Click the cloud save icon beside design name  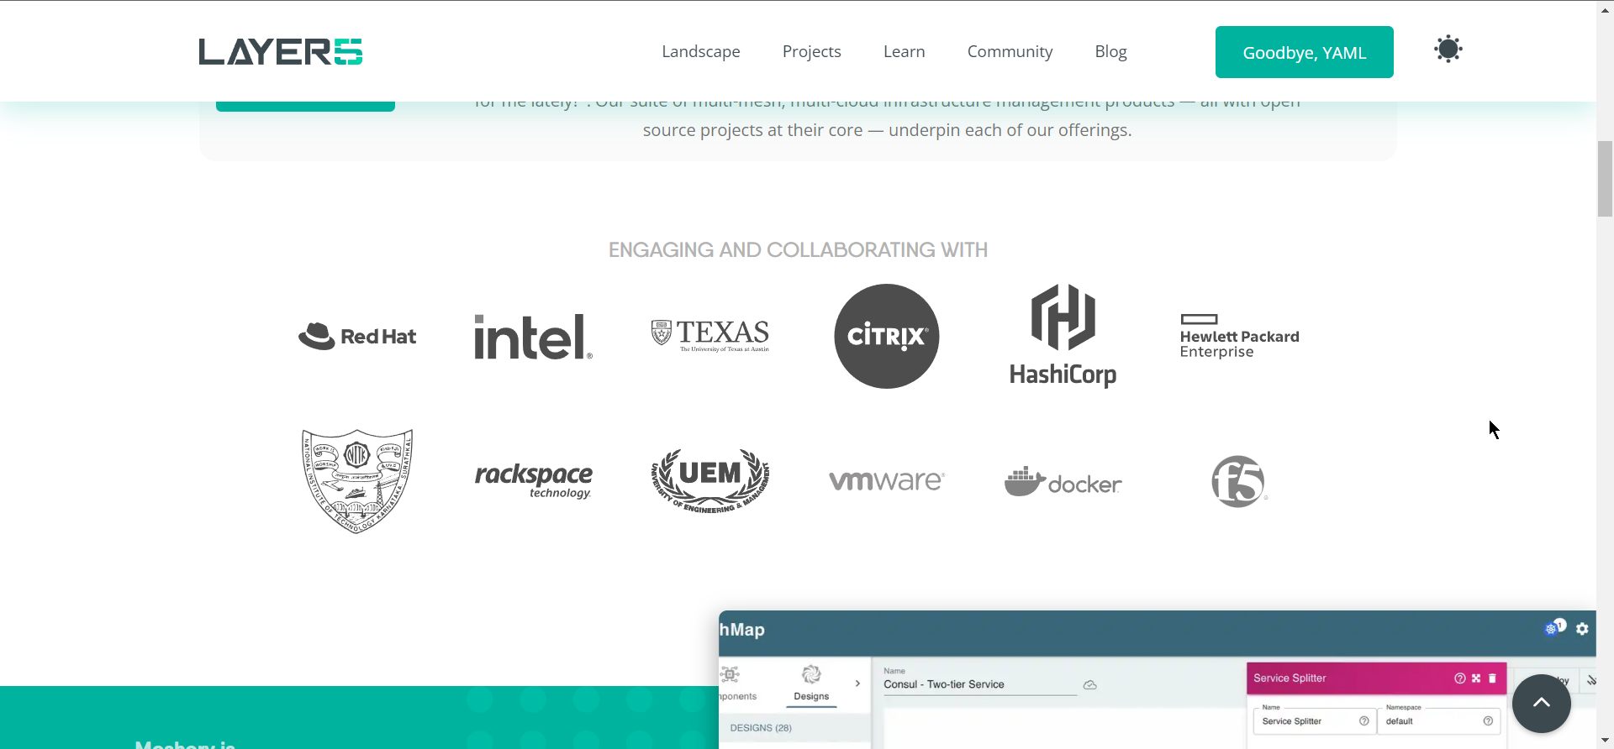point(1090,685)
